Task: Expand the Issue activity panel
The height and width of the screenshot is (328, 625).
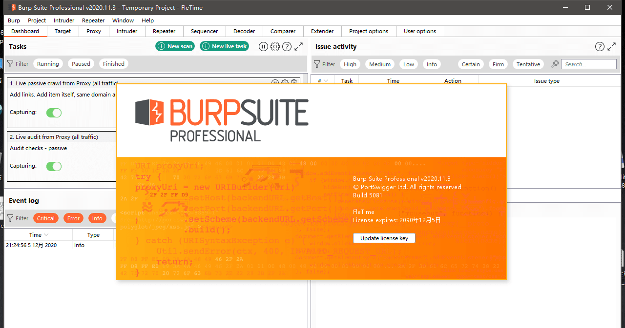Action: tap(611, 47)
